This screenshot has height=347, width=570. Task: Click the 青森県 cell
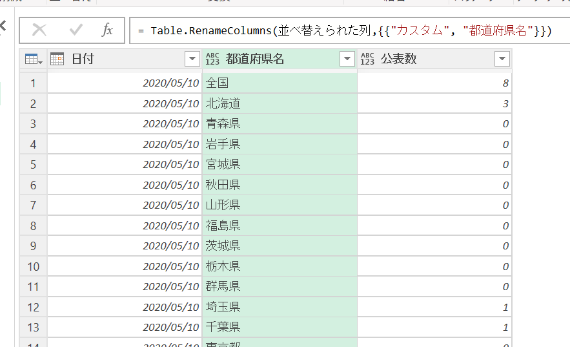coord(280,124)
